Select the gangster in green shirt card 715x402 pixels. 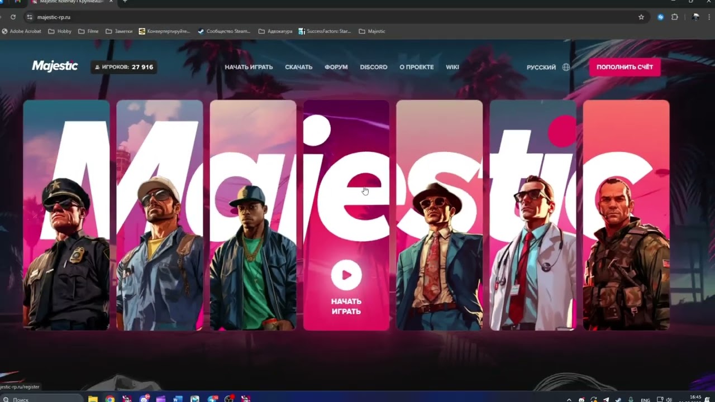pyautogui.click(x=253, y=215)
